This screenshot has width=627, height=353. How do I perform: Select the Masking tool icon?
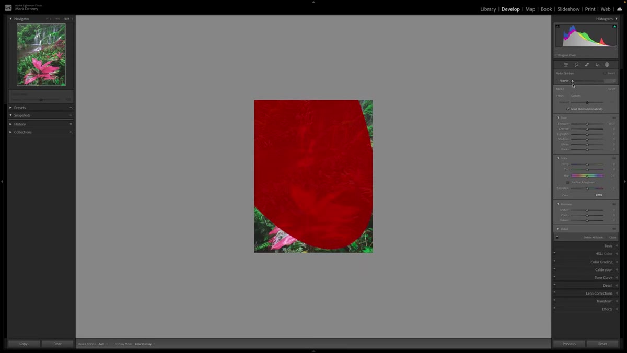pyautogui.click(x=607, y=65)
